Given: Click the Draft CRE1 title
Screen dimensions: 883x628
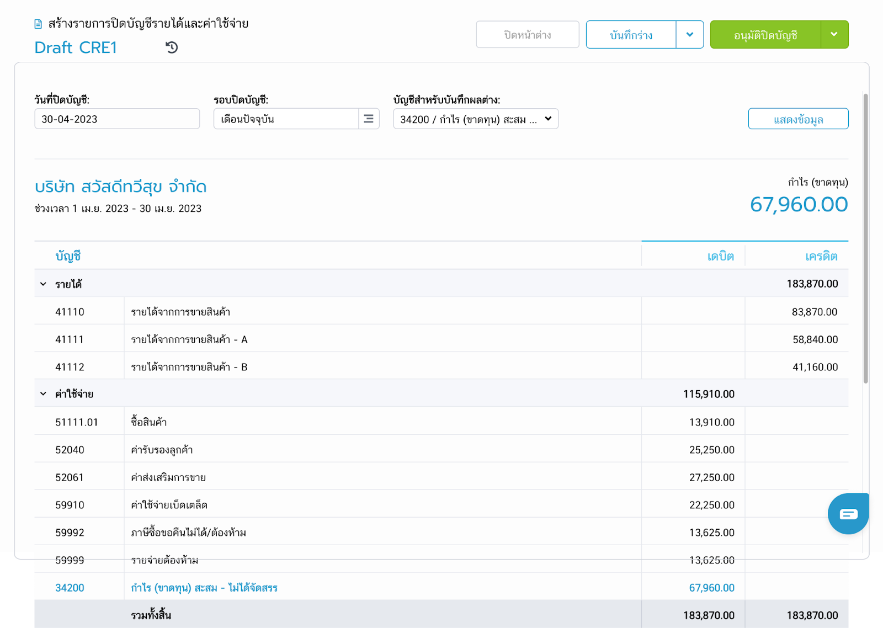Looking at the screenshot, I should (76, 47).
